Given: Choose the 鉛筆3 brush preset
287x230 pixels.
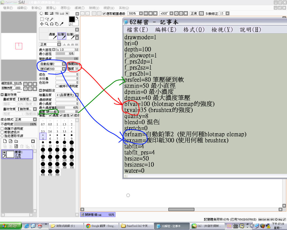Looking at the screenshot, I should (x=62, y=36).
